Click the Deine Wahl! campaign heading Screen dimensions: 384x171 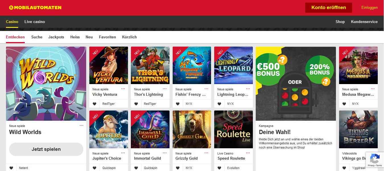(x=275, y=132)
